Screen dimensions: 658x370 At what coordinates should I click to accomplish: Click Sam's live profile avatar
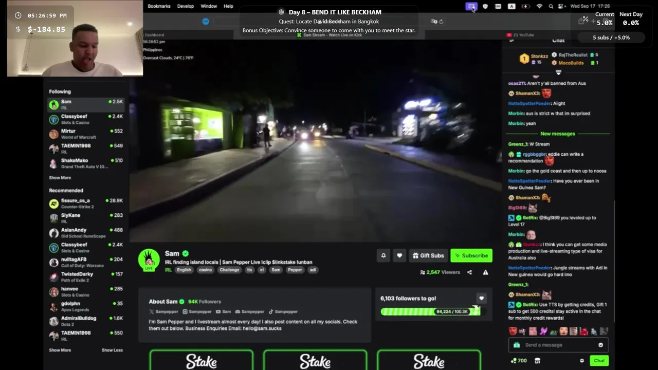tap(149, 260)
